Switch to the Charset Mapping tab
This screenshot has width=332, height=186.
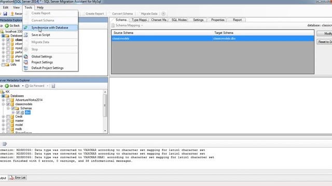pyautogui.click(x=159, y=20)
